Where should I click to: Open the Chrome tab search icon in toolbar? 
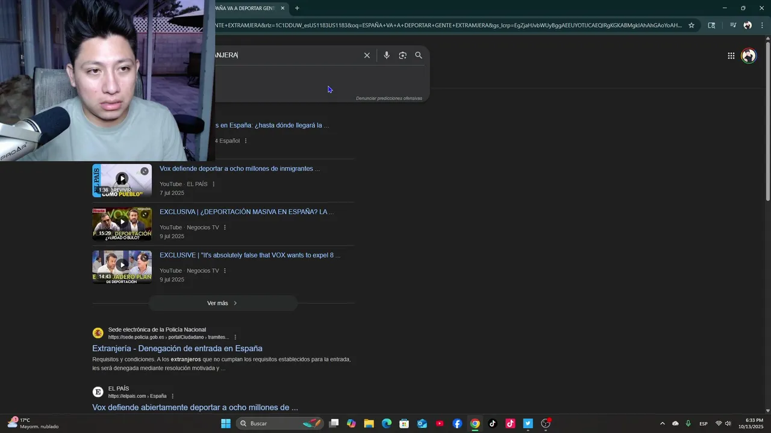point(711,25)
